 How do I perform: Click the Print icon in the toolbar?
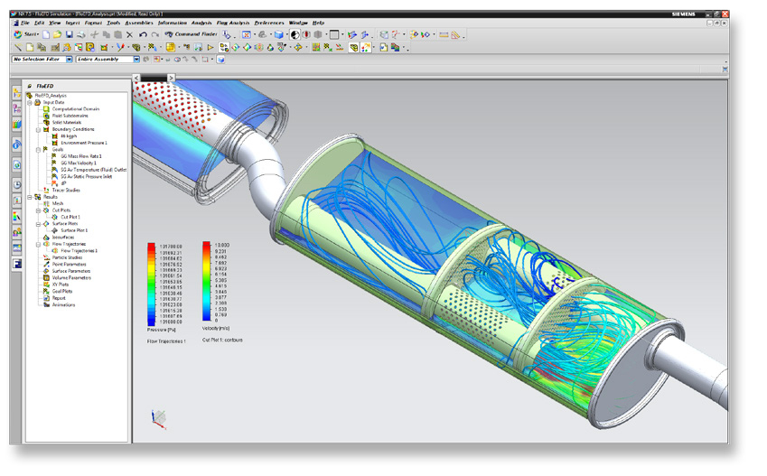point(81,34)
